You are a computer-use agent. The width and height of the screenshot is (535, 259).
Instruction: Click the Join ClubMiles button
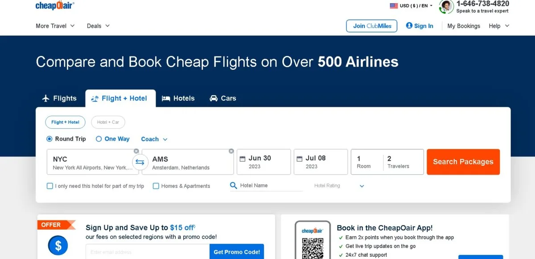[371, 26]
